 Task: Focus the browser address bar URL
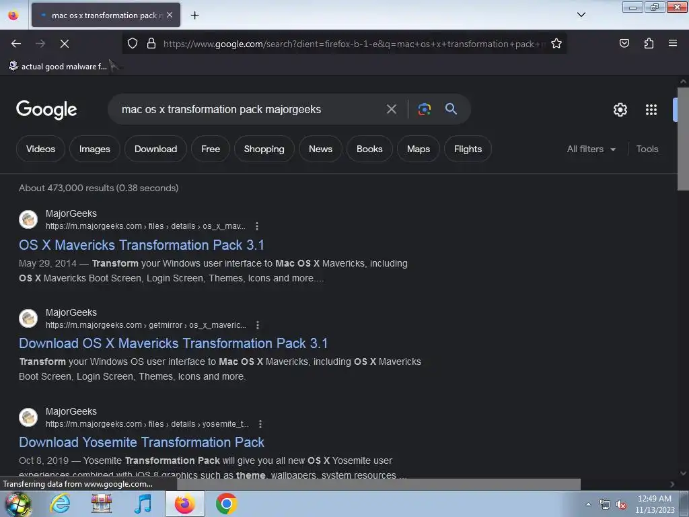coord(354,44)
